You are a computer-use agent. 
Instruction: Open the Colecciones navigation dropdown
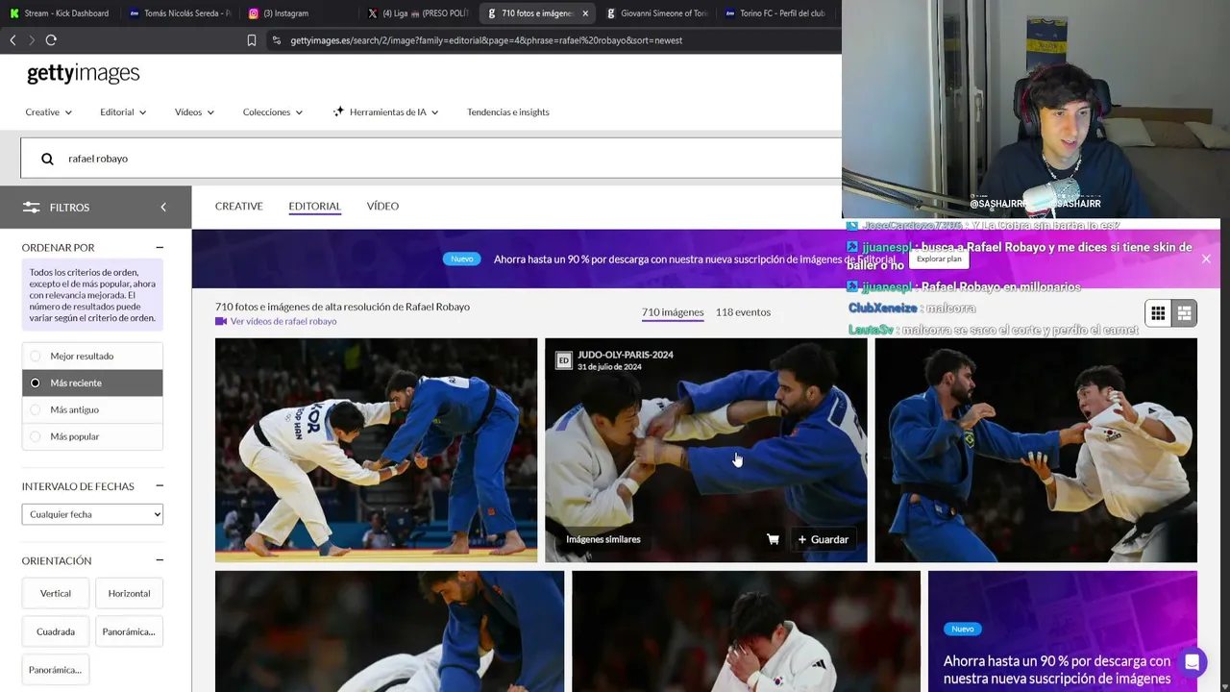(273, 112)
